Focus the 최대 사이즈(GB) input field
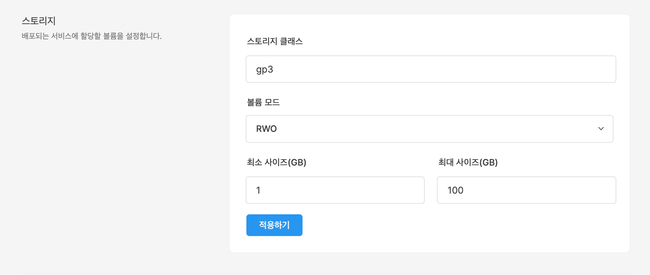 pos(526,190)
